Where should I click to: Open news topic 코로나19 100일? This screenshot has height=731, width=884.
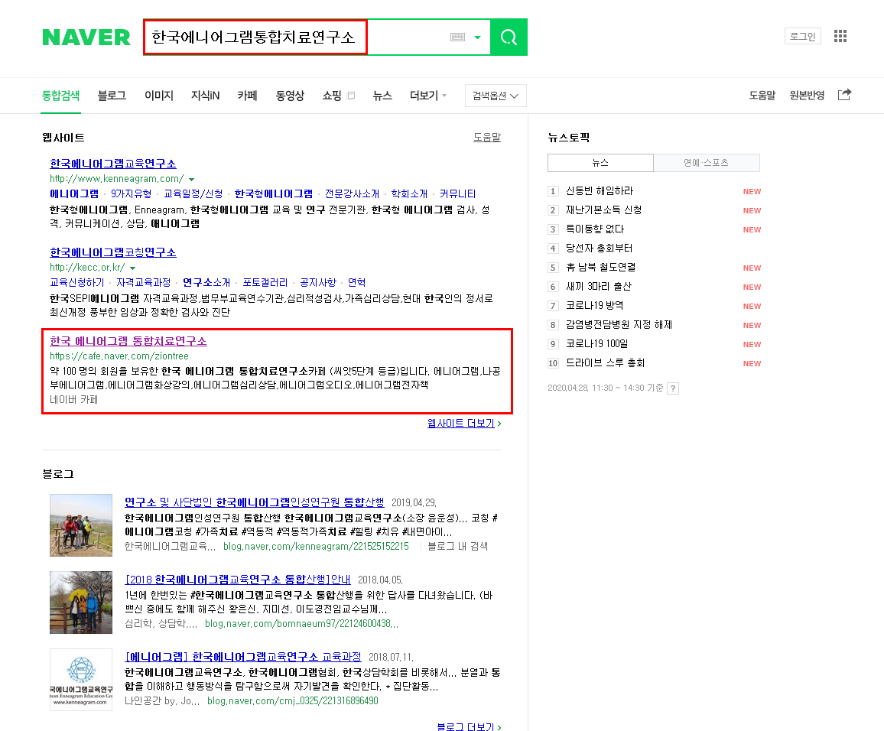pos(597,344)
